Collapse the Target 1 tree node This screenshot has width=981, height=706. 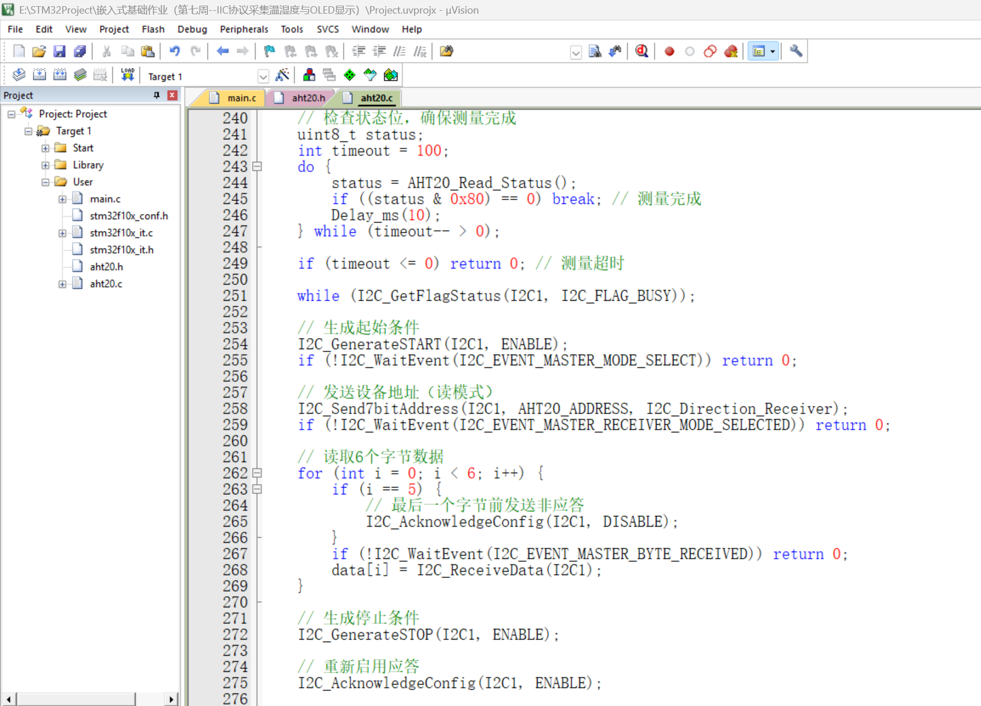pos(28,131)
